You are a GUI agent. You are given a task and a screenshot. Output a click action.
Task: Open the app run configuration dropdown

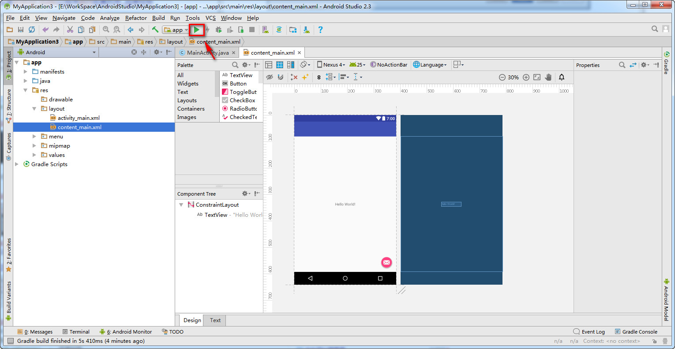click(x=176, y=30)
